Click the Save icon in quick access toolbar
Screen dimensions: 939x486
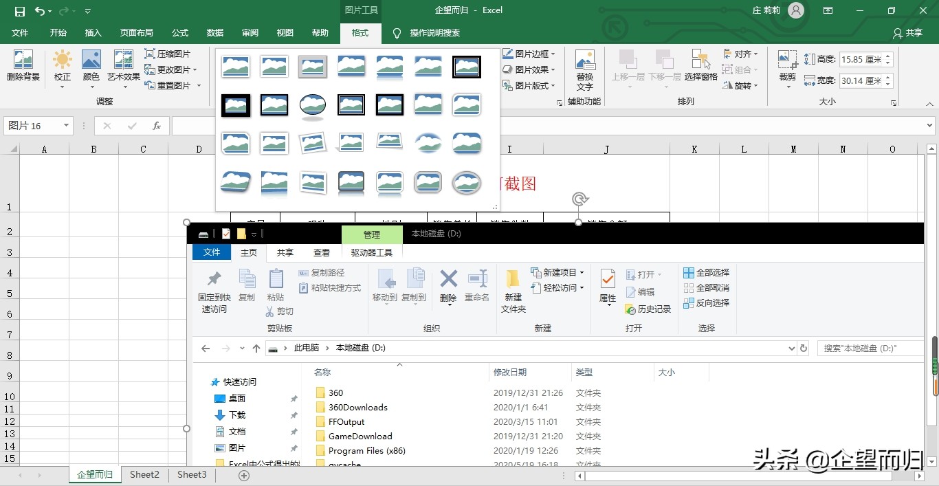[19, 11]
